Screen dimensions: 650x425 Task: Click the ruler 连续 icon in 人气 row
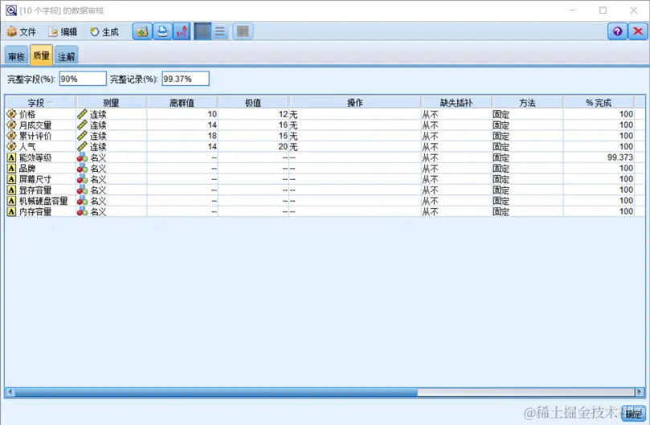click(82, 146)
